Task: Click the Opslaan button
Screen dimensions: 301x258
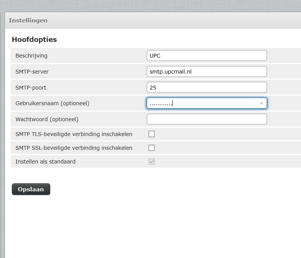Action: (x=31, y=189)
